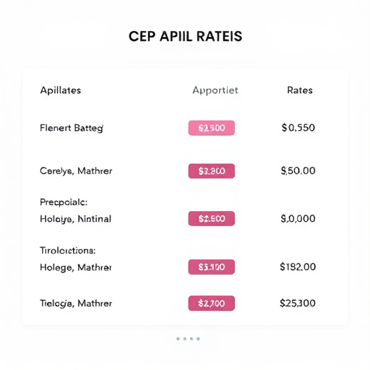Open the Holoiye, Nintinal entry
The image size is (370, 370).
[x=75, y=219]
